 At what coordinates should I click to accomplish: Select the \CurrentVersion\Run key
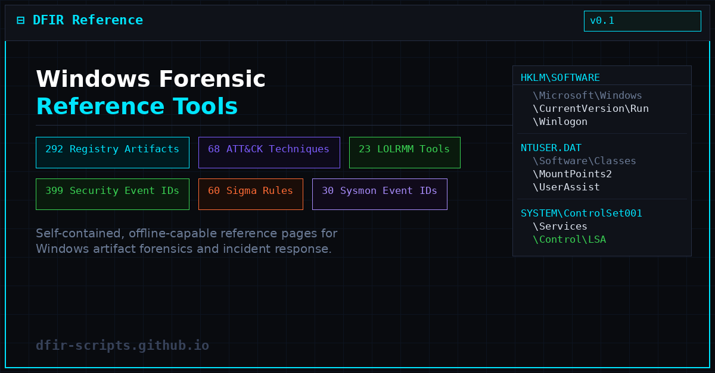[x=590, y=108]
